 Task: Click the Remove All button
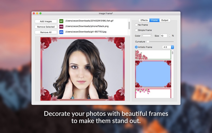pos(46,32)
